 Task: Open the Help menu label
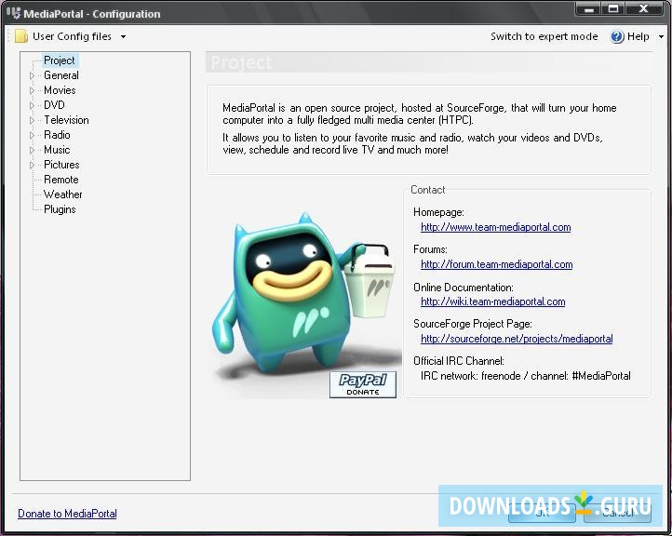coord(638,36)
